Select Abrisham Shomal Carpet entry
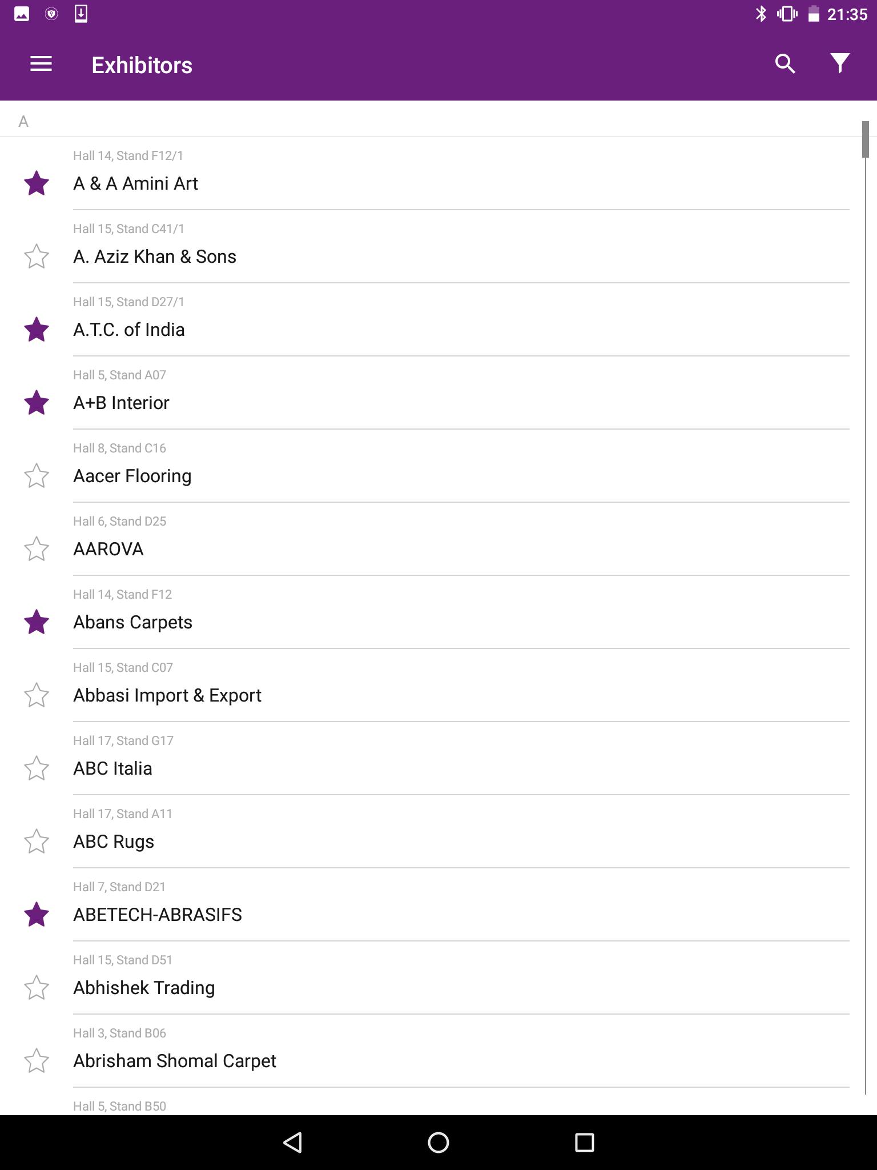The width and height of the screenshot is (877, 1170). (438, 1051)
